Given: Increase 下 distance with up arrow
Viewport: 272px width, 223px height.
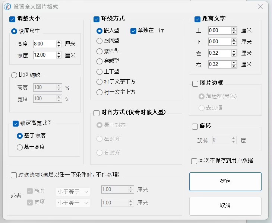Looking at the screenshot, I should click(234, 40).
